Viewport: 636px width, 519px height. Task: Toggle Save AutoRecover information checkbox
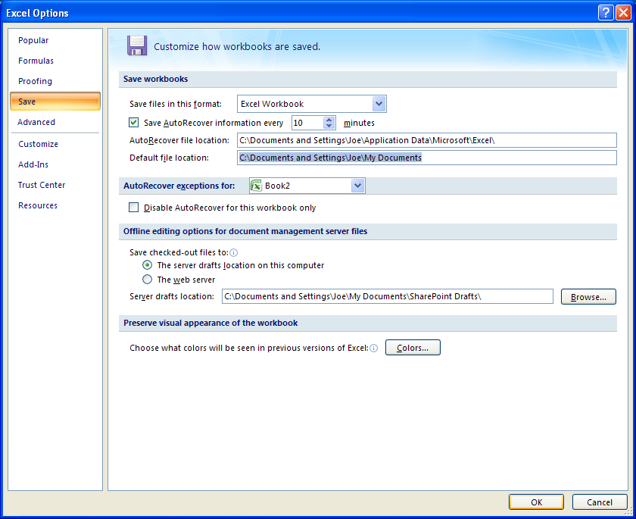tap(133, 122)
